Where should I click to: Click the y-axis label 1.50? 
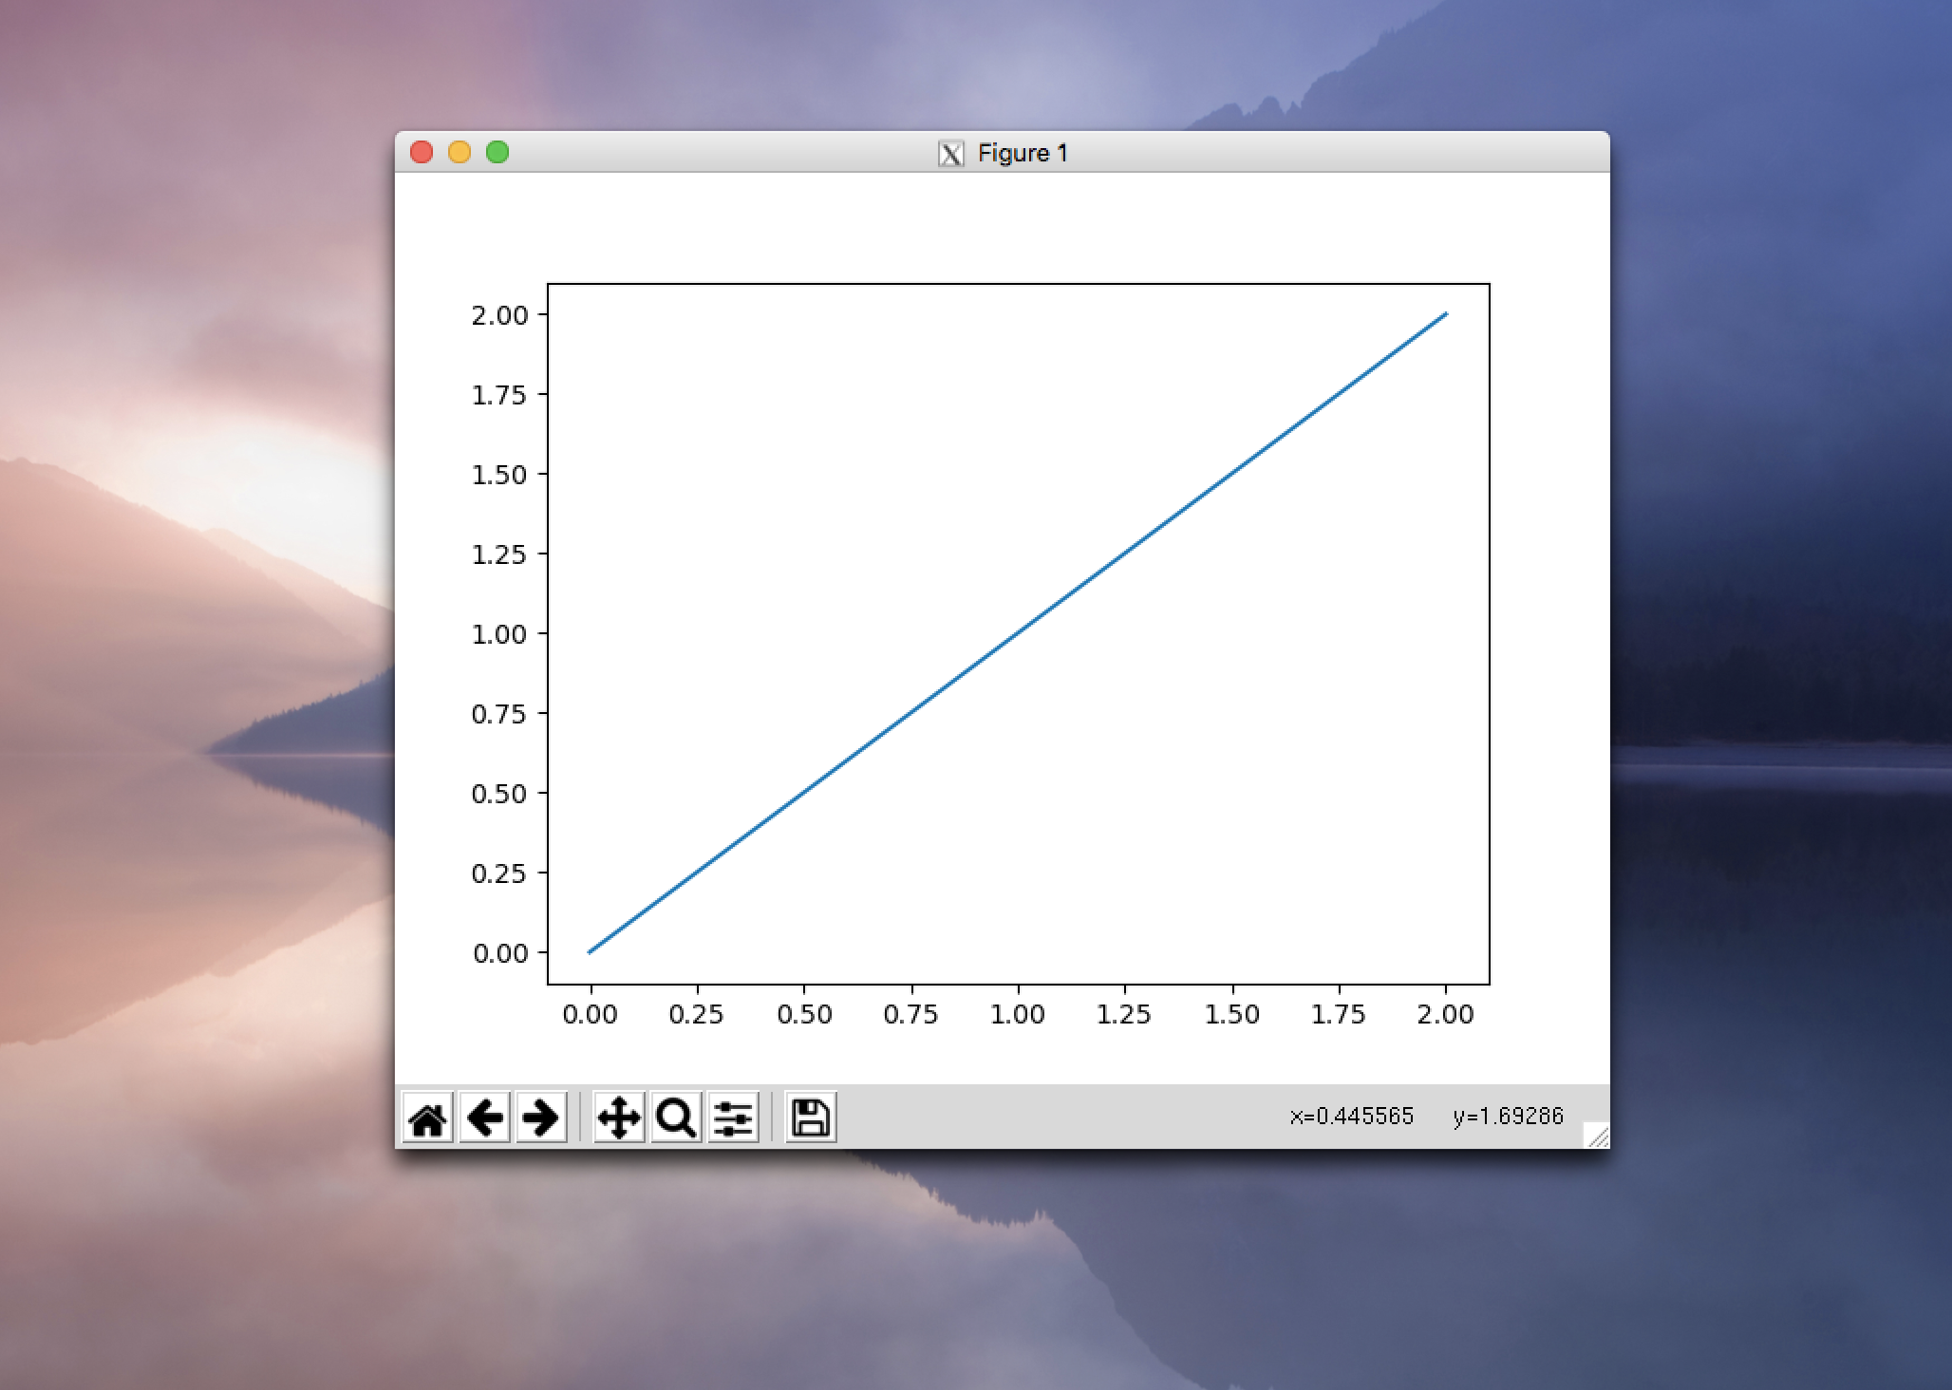pos(499,475)
